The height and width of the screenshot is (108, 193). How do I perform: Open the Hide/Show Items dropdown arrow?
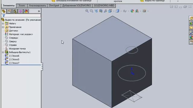pyautogui.click(x=128, y=11)
